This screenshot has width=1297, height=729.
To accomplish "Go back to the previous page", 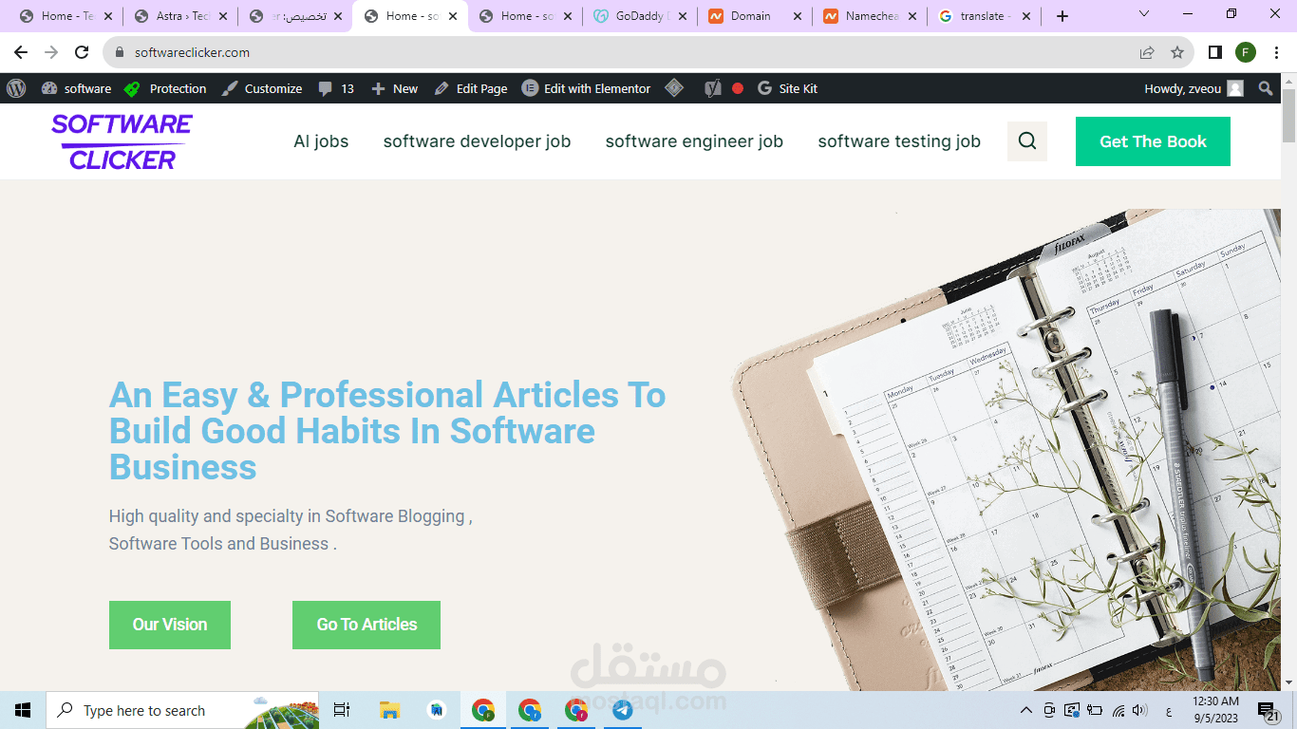I will tap(21, 52).
